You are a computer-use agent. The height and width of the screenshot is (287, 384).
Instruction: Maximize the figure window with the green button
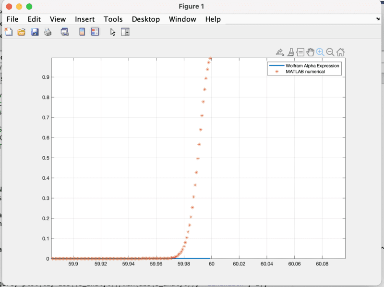[29, 7]
